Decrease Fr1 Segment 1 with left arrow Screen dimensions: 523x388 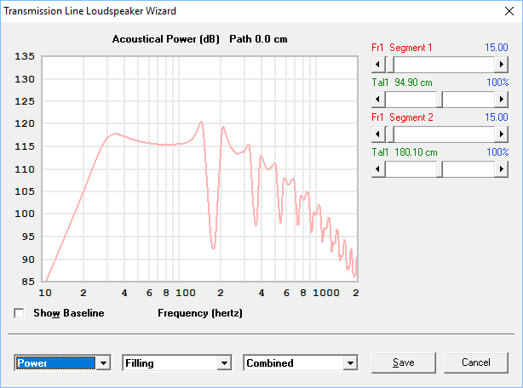point(378,64)
